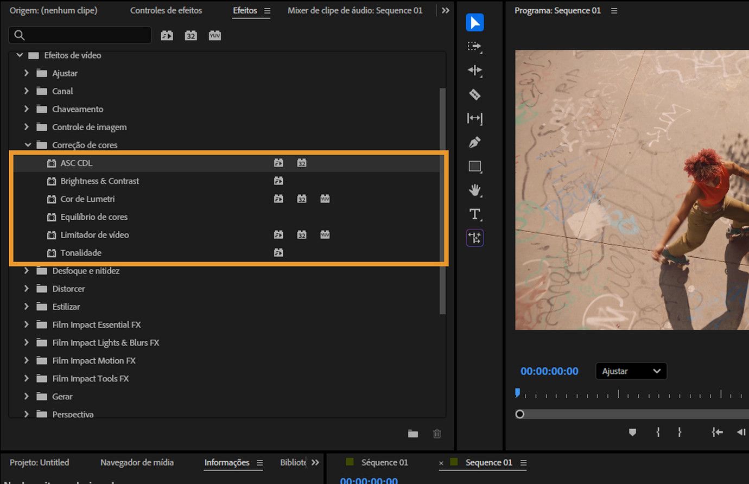Select the Selection arrow tool
The width and height of the screenshot is (749, 484).
click(474, 23)
